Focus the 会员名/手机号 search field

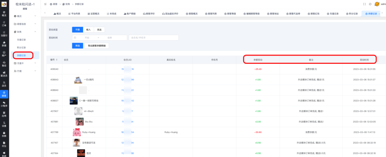click(x=154, y=38)
